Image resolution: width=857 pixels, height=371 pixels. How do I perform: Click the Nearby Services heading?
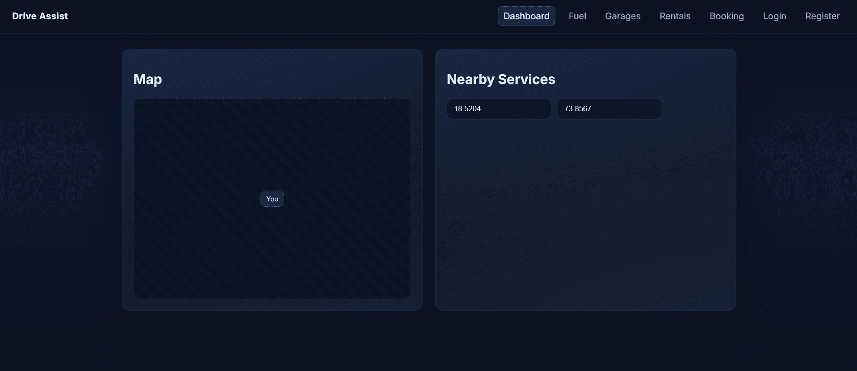[x=500, y=79]
